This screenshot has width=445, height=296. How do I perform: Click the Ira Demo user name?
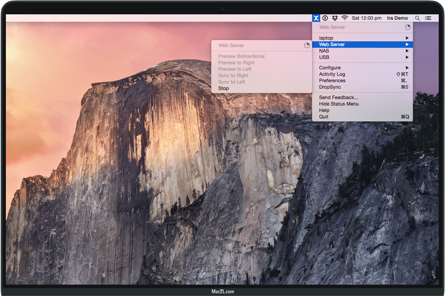click(397, 18)
